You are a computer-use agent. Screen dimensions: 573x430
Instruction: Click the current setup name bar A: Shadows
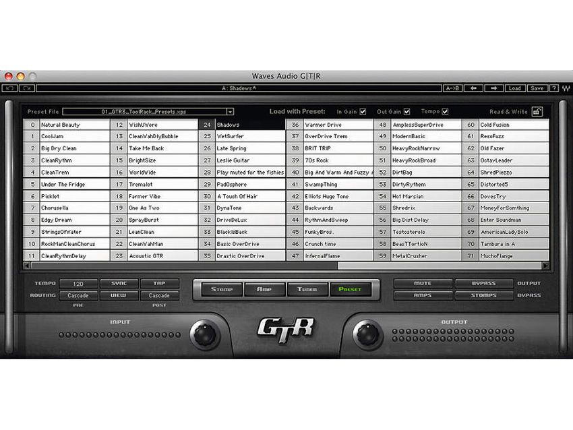coord(239,88)
